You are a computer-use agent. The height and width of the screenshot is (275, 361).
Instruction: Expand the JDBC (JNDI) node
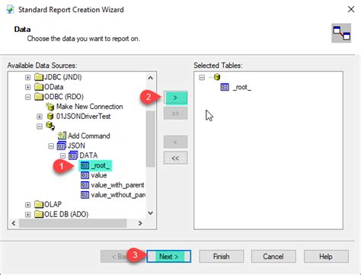coord(27,77)
